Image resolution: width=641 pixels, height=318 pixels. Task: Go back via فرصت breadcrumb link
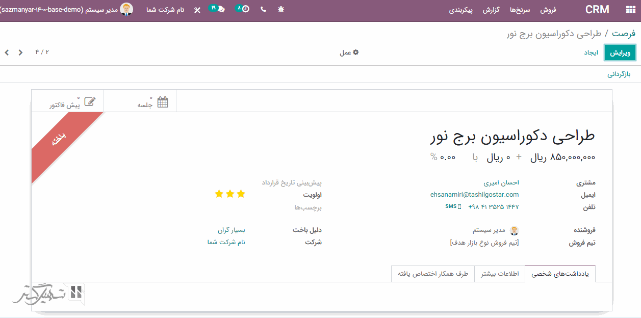[624, 34]
